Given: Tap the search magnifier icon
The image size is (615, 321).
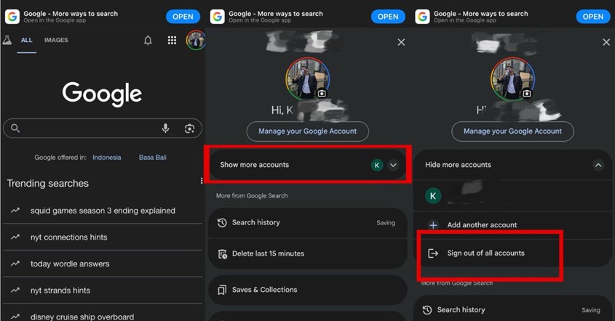Looking at the screenshot, I should (x=15, y=128).
